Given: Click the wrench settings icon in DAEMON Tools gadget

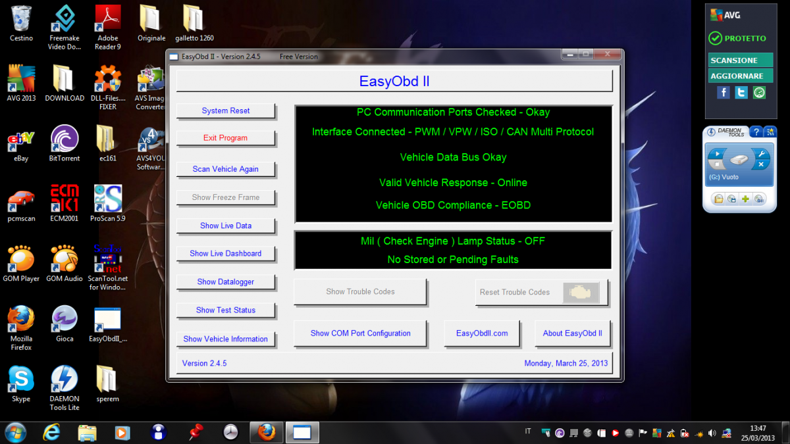Looking at the screenshot, I should (761, 155).
